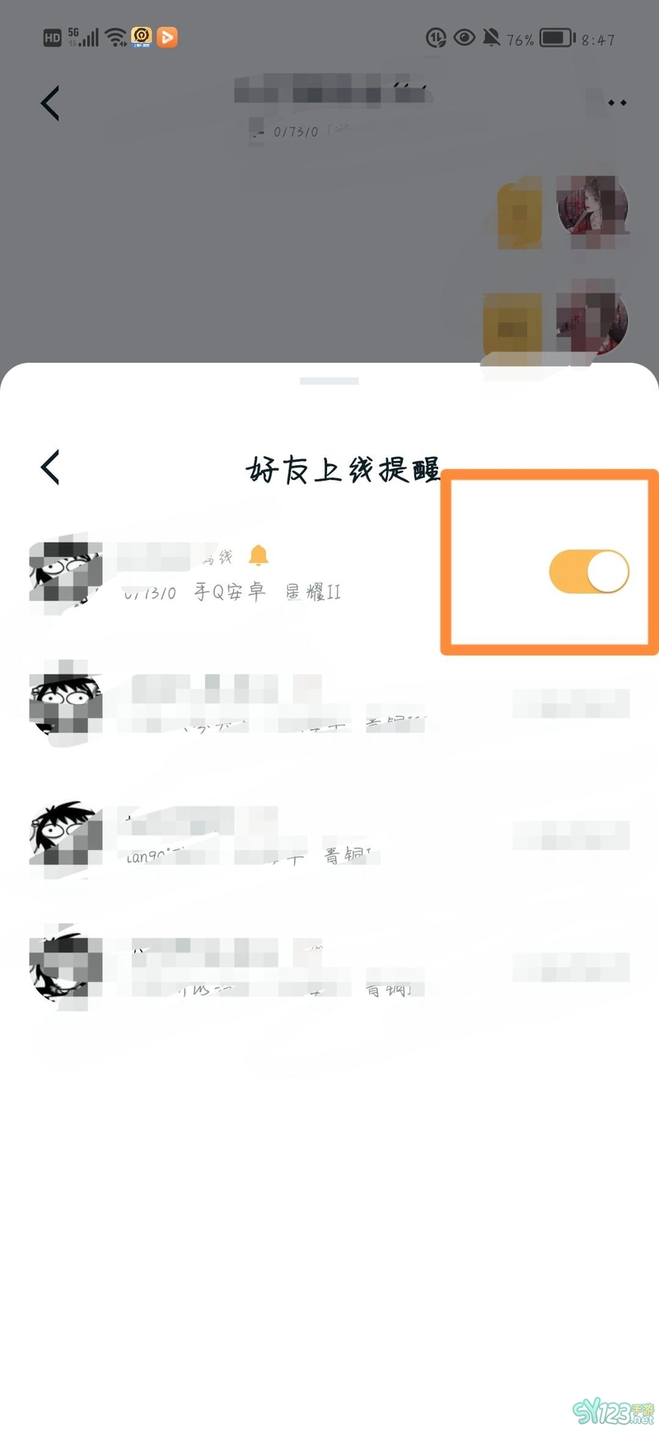Tap the Wi-Fi icon in the status bar
The image size is (659, 1429).
click(x=116, y=37)
